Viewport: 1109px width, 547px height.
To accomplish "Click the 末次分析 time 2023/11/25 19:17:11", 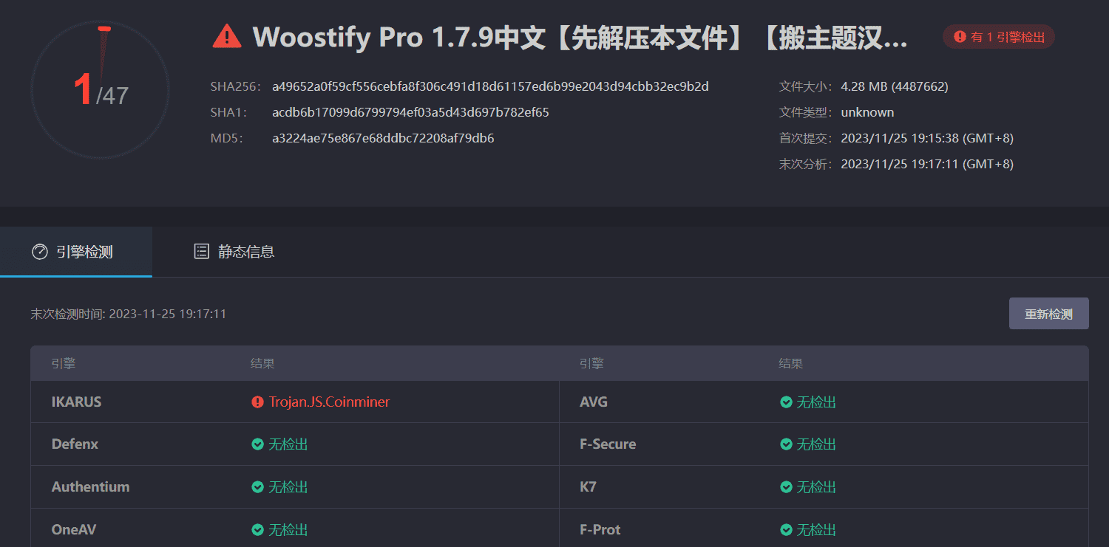I will coord(927,164).
